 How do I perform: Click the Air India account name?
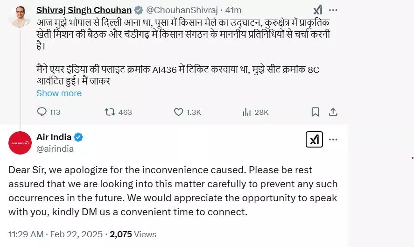(x=54, y=137)
